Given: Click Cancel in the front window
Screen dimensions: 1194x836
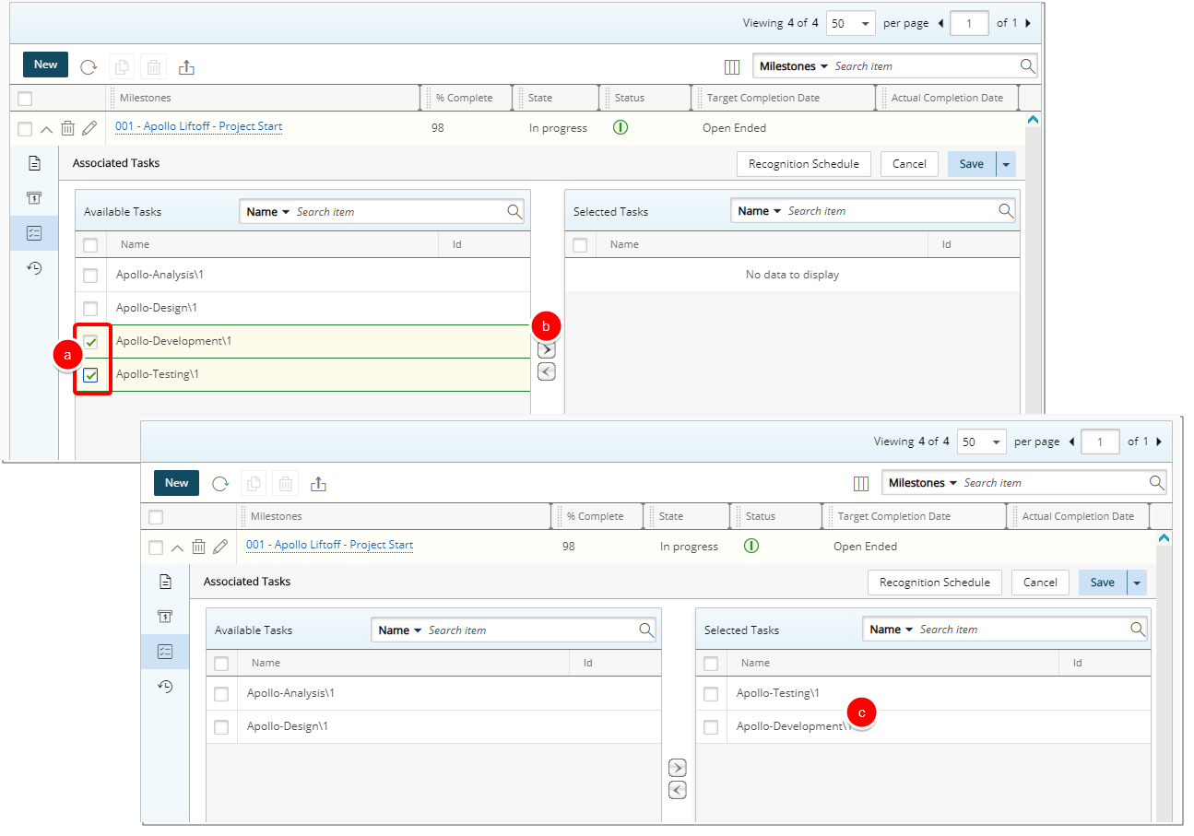Looking at the screenshot, I should coord(1040,583).
